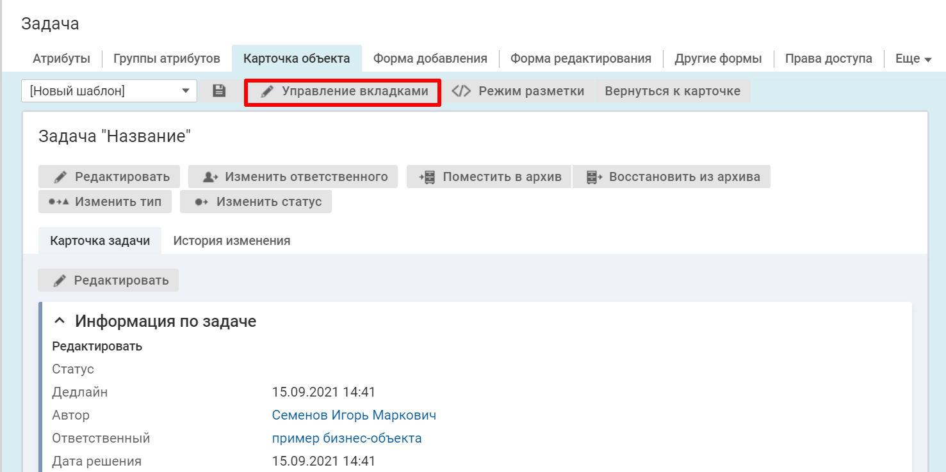Click Редактировать button under Карточка задачи tab
The image size is (946, 472).
[x=108, y=280]
